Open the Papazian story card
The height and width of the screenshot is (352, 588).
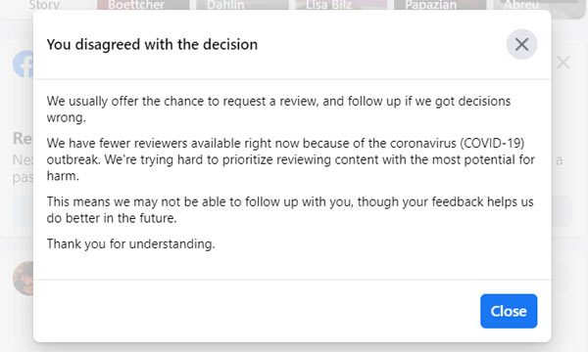coord(440,5)
